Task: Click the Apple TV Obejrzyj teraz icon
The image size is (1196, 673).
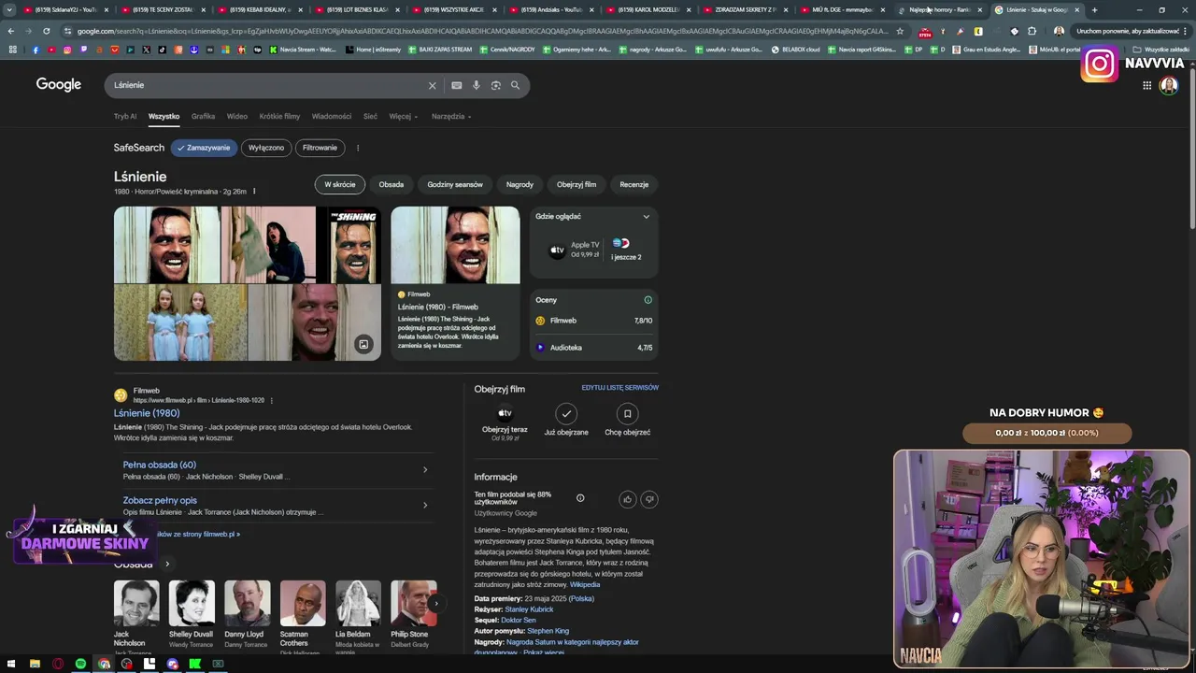Action: pos(505,413)
